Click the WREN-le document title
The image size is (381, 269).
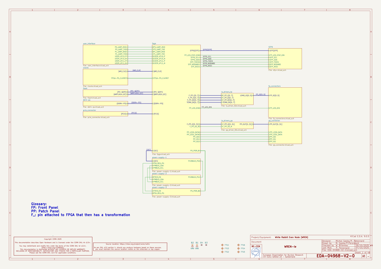tap(290, 247)
